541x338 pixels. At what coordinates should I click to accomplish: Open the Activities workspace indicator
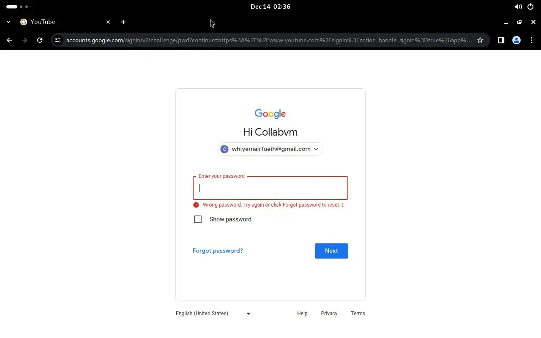(17, 7)
